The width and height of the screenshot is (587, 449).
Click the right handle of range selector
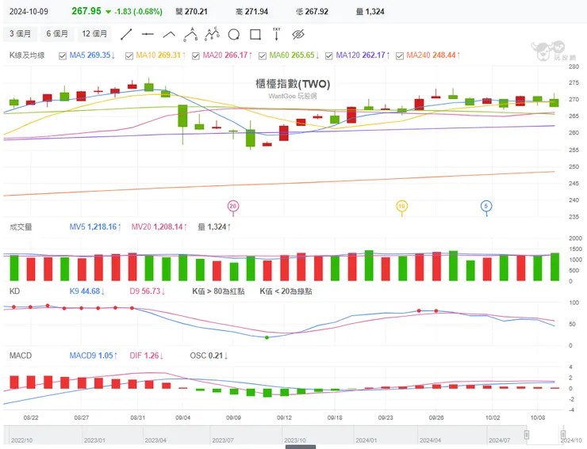coord(563,435)
